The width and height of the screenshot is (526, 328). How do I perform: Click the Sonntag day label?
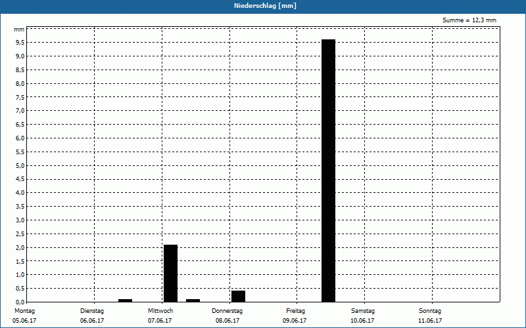pos(430,311)
